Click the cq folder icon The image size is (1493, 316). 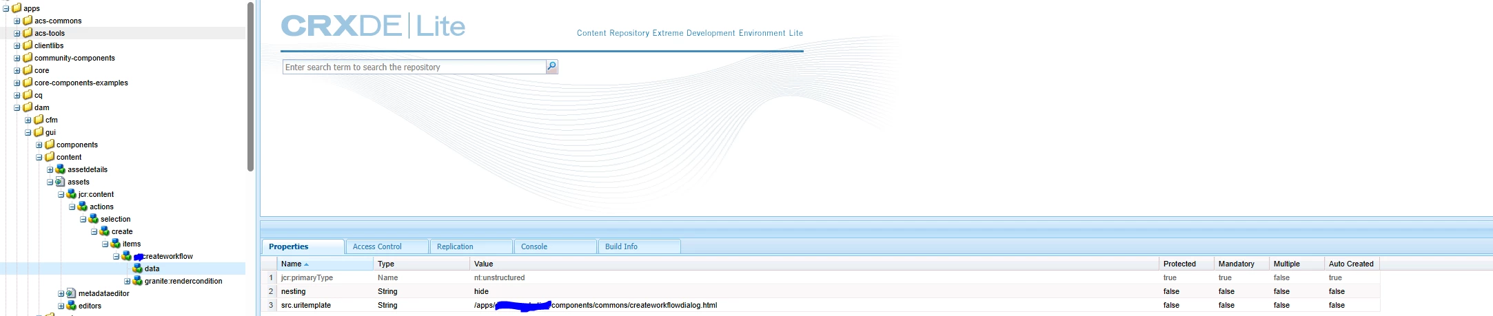click(28, 95)
